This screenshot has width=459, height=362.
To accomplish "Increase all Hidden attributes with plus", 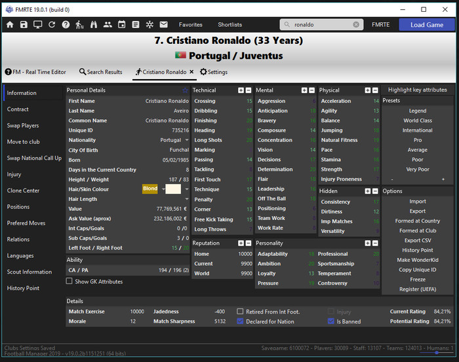I will point(368,191).
